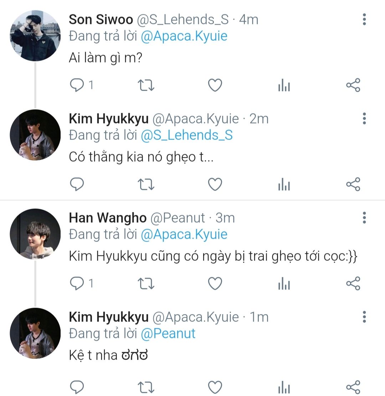Like Son Siwoo's tweet

(x=215, y=85)
